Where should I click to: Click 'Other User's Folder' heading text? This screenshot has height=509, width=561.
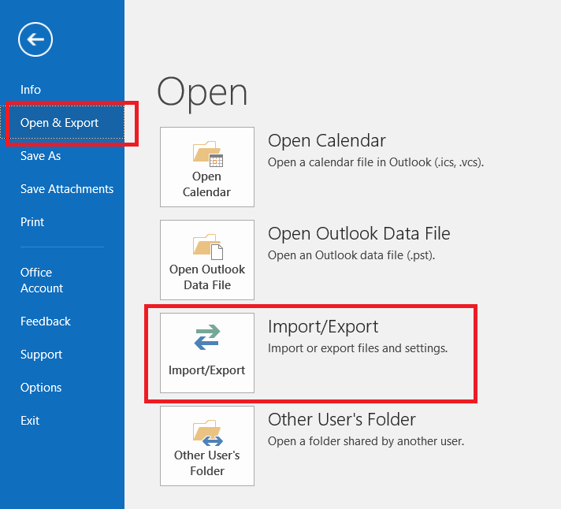342,419
